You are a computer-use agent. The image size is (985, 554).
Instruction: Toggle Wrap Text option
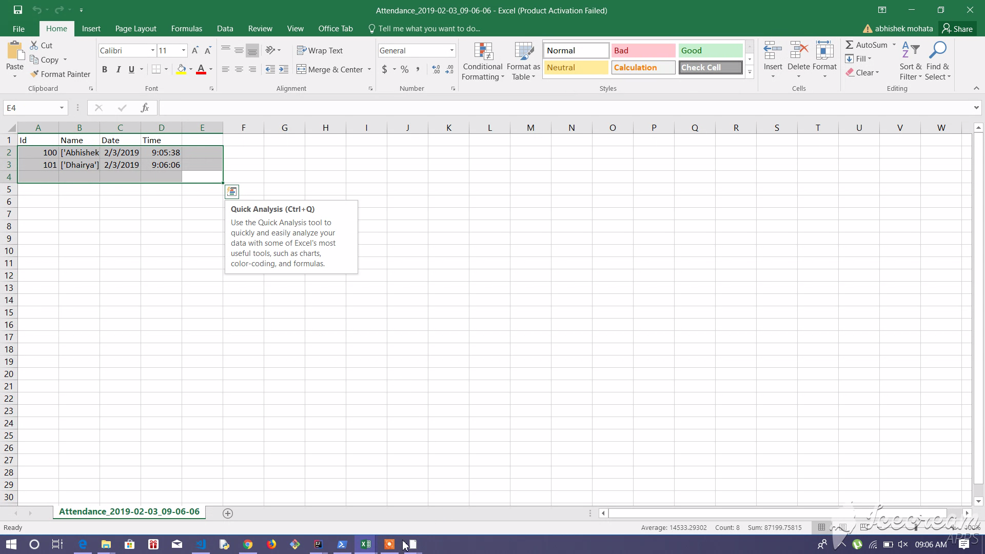tap(320, 50)
